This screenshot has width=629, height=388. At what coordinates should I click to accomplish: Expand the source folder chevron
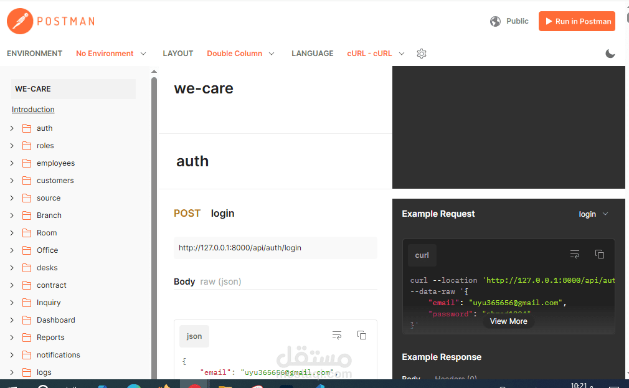(x=12, y=198)
